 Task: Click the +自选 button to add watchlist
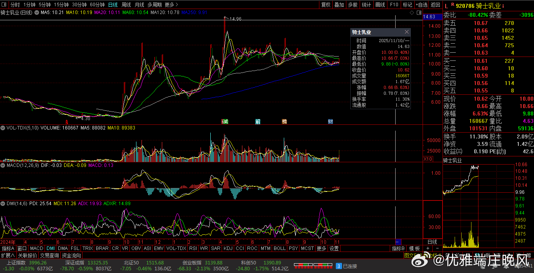[x=421, y=5]
